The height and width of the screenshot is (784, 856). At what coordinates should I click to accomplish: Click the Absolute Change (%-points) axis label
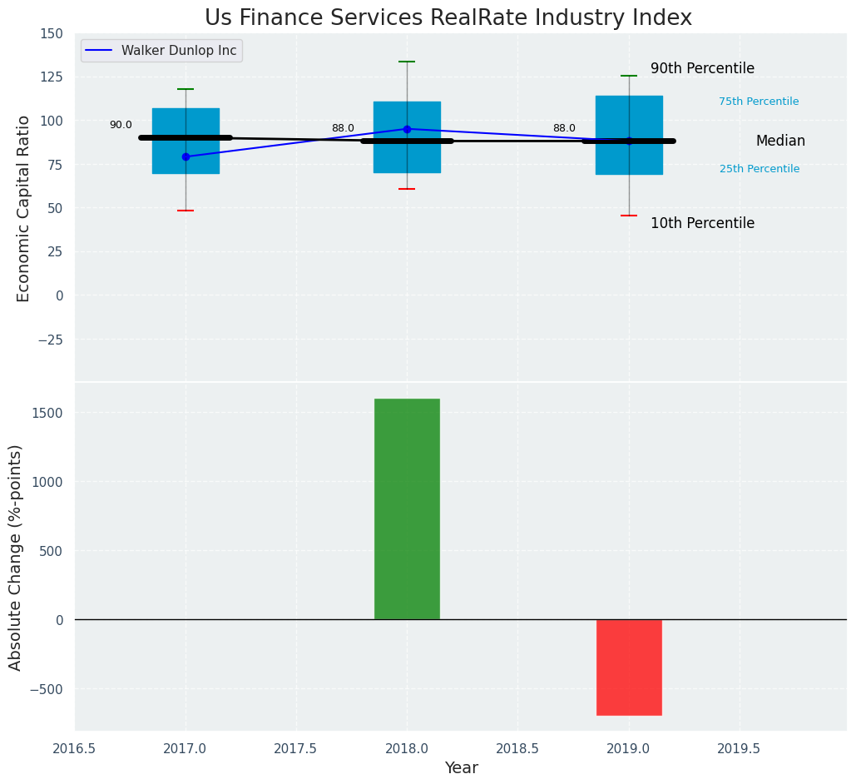(16, 557)
